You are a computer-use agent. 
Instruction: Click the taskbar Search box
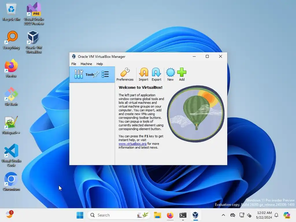pos(119,215)
